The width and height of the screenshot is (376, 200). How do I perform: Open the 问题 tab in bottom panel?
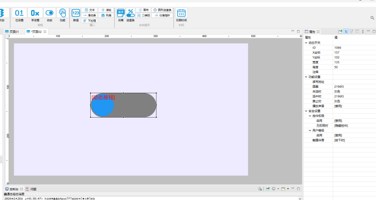33,189
